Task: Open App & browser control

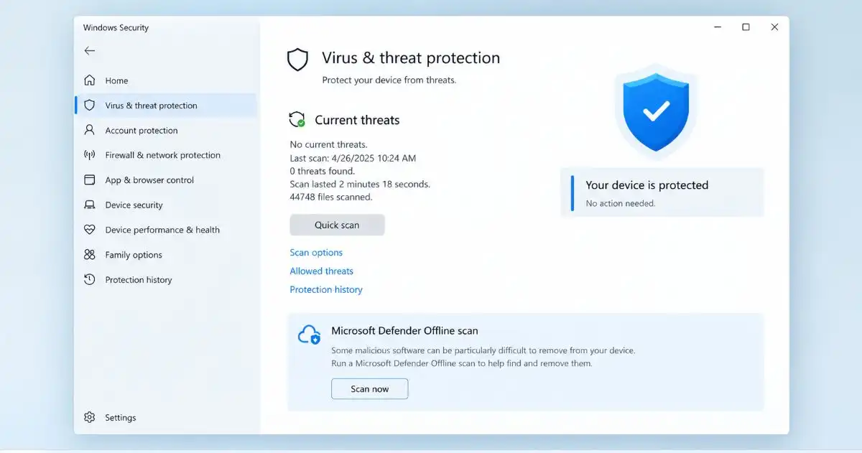Action: tap(165, 180)
